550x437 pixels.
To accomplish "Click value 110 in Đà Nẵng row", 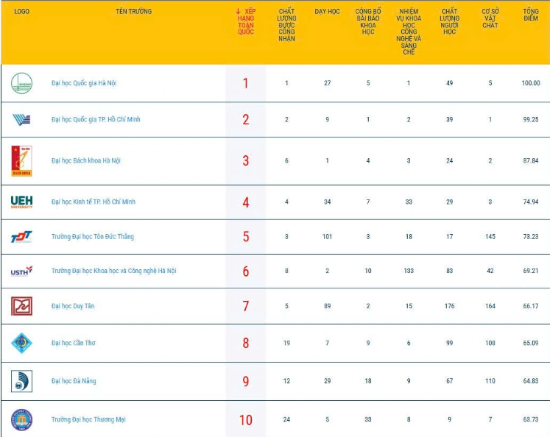I will point(490,381).
